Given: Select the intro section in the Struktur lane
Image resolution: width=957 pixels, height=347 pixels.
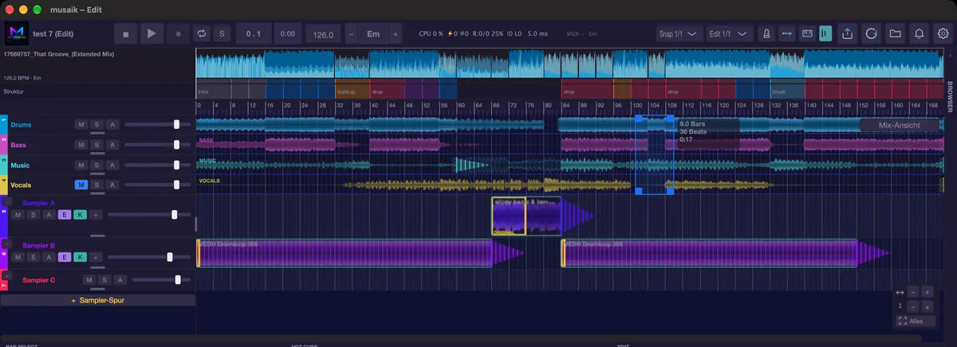Looking at the screenshot, I should click(x=230, y=92).
